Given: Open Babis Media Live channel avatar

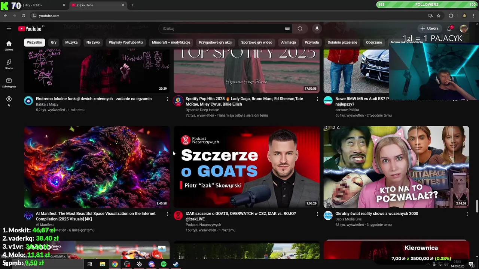Looking at the screenshot, I should 328,215.
